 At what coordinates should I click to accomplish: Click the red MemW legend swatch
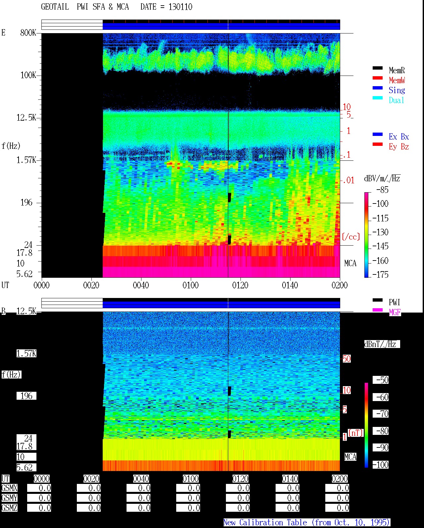[378, 78]
